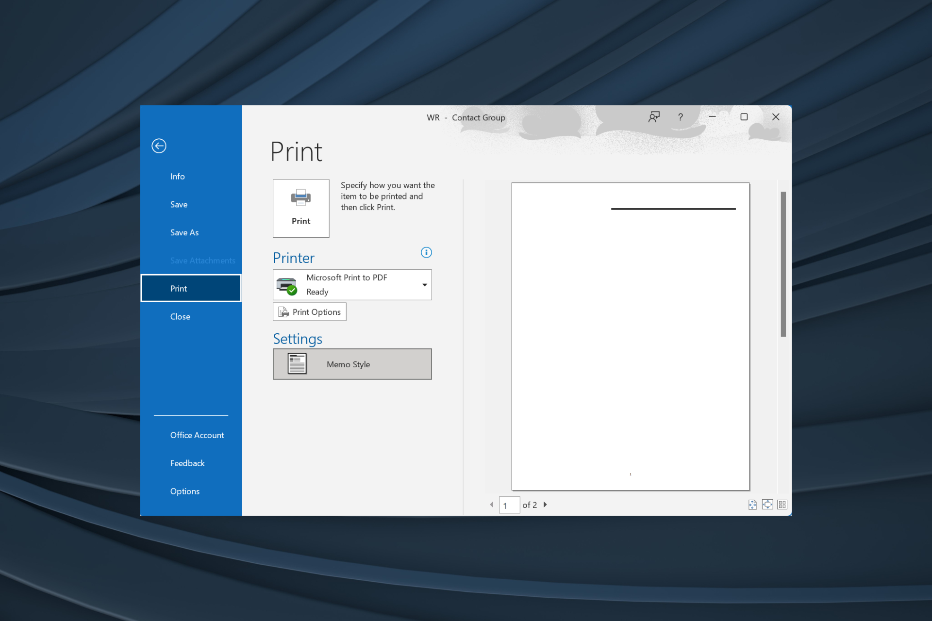Open Options from sidebar
Viewport: 932px width, 621px height.
[x=191, y=491]
